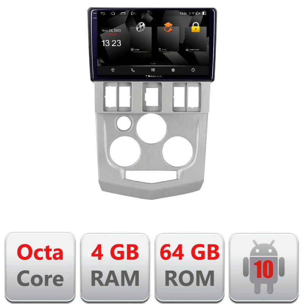Go to the home screen icon

coord(113,13)
